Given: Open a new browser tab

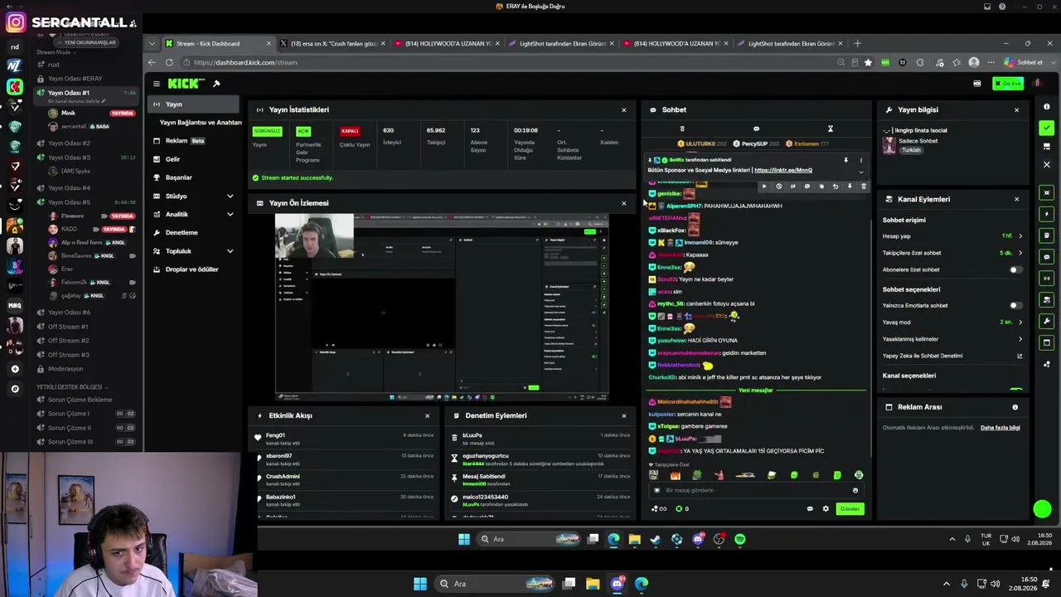Looking at the screenshot, I should (857, 43).
